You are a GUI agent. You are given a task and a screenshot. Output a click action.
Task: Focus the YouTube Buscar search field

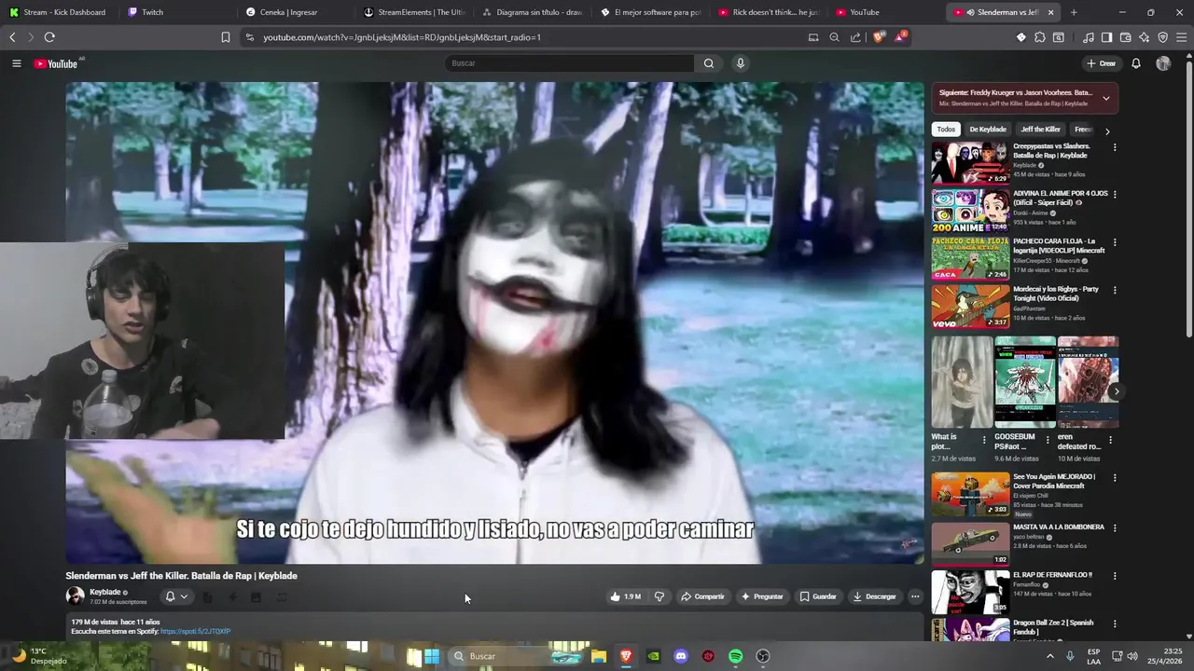coord(569,63)
